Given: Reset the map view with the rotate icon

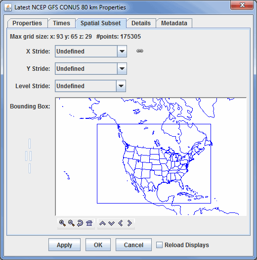Looking at the screenshot, I should click(80, 223).
